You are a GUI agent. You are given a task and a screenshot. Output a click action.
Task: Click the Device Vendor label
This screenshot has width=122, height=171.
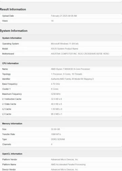(x=9, y=170)
